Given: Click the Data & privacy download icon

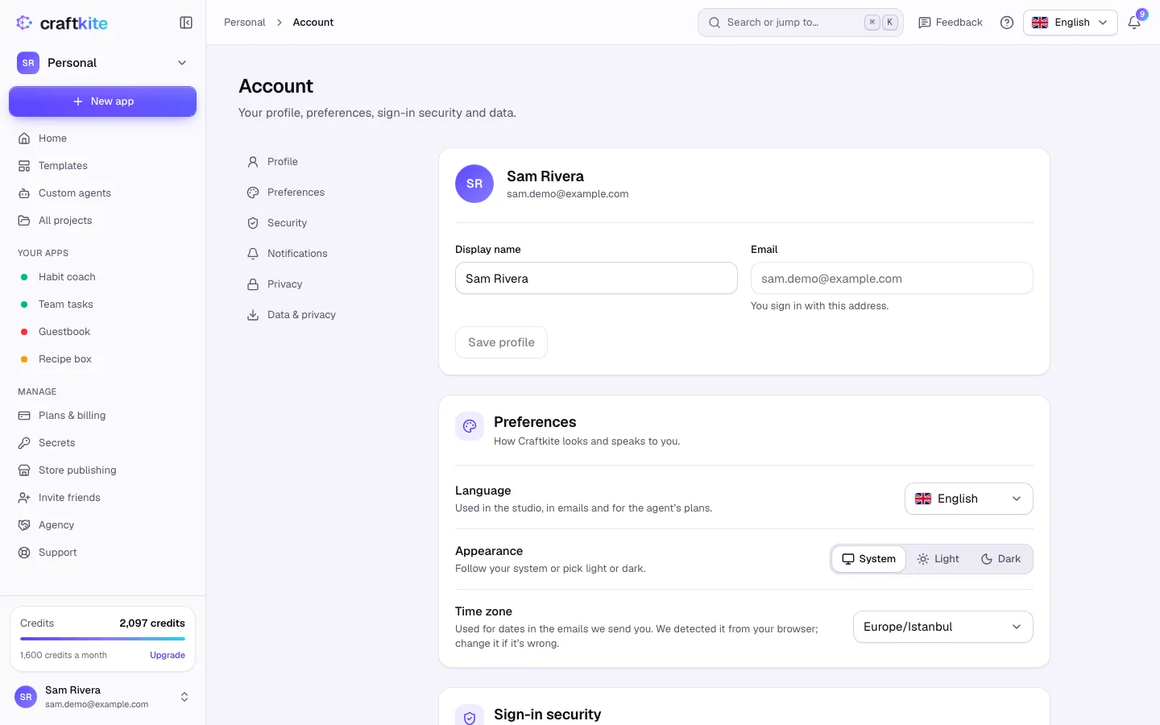Looking at the screenshot, I should coord(253,315).
